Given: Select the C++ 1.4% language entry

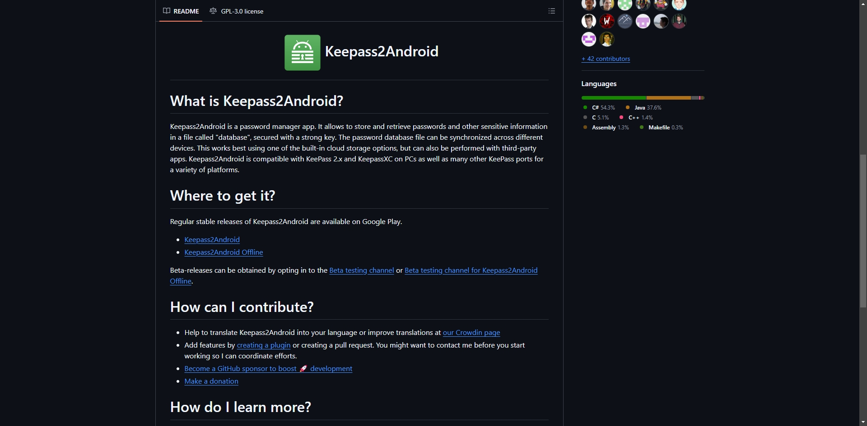Looking at the screenshot, I should [636, 117].
